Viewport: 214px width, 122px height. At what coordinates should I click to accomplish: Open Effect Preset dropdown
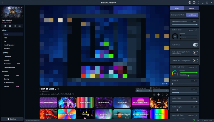[160, 91]
